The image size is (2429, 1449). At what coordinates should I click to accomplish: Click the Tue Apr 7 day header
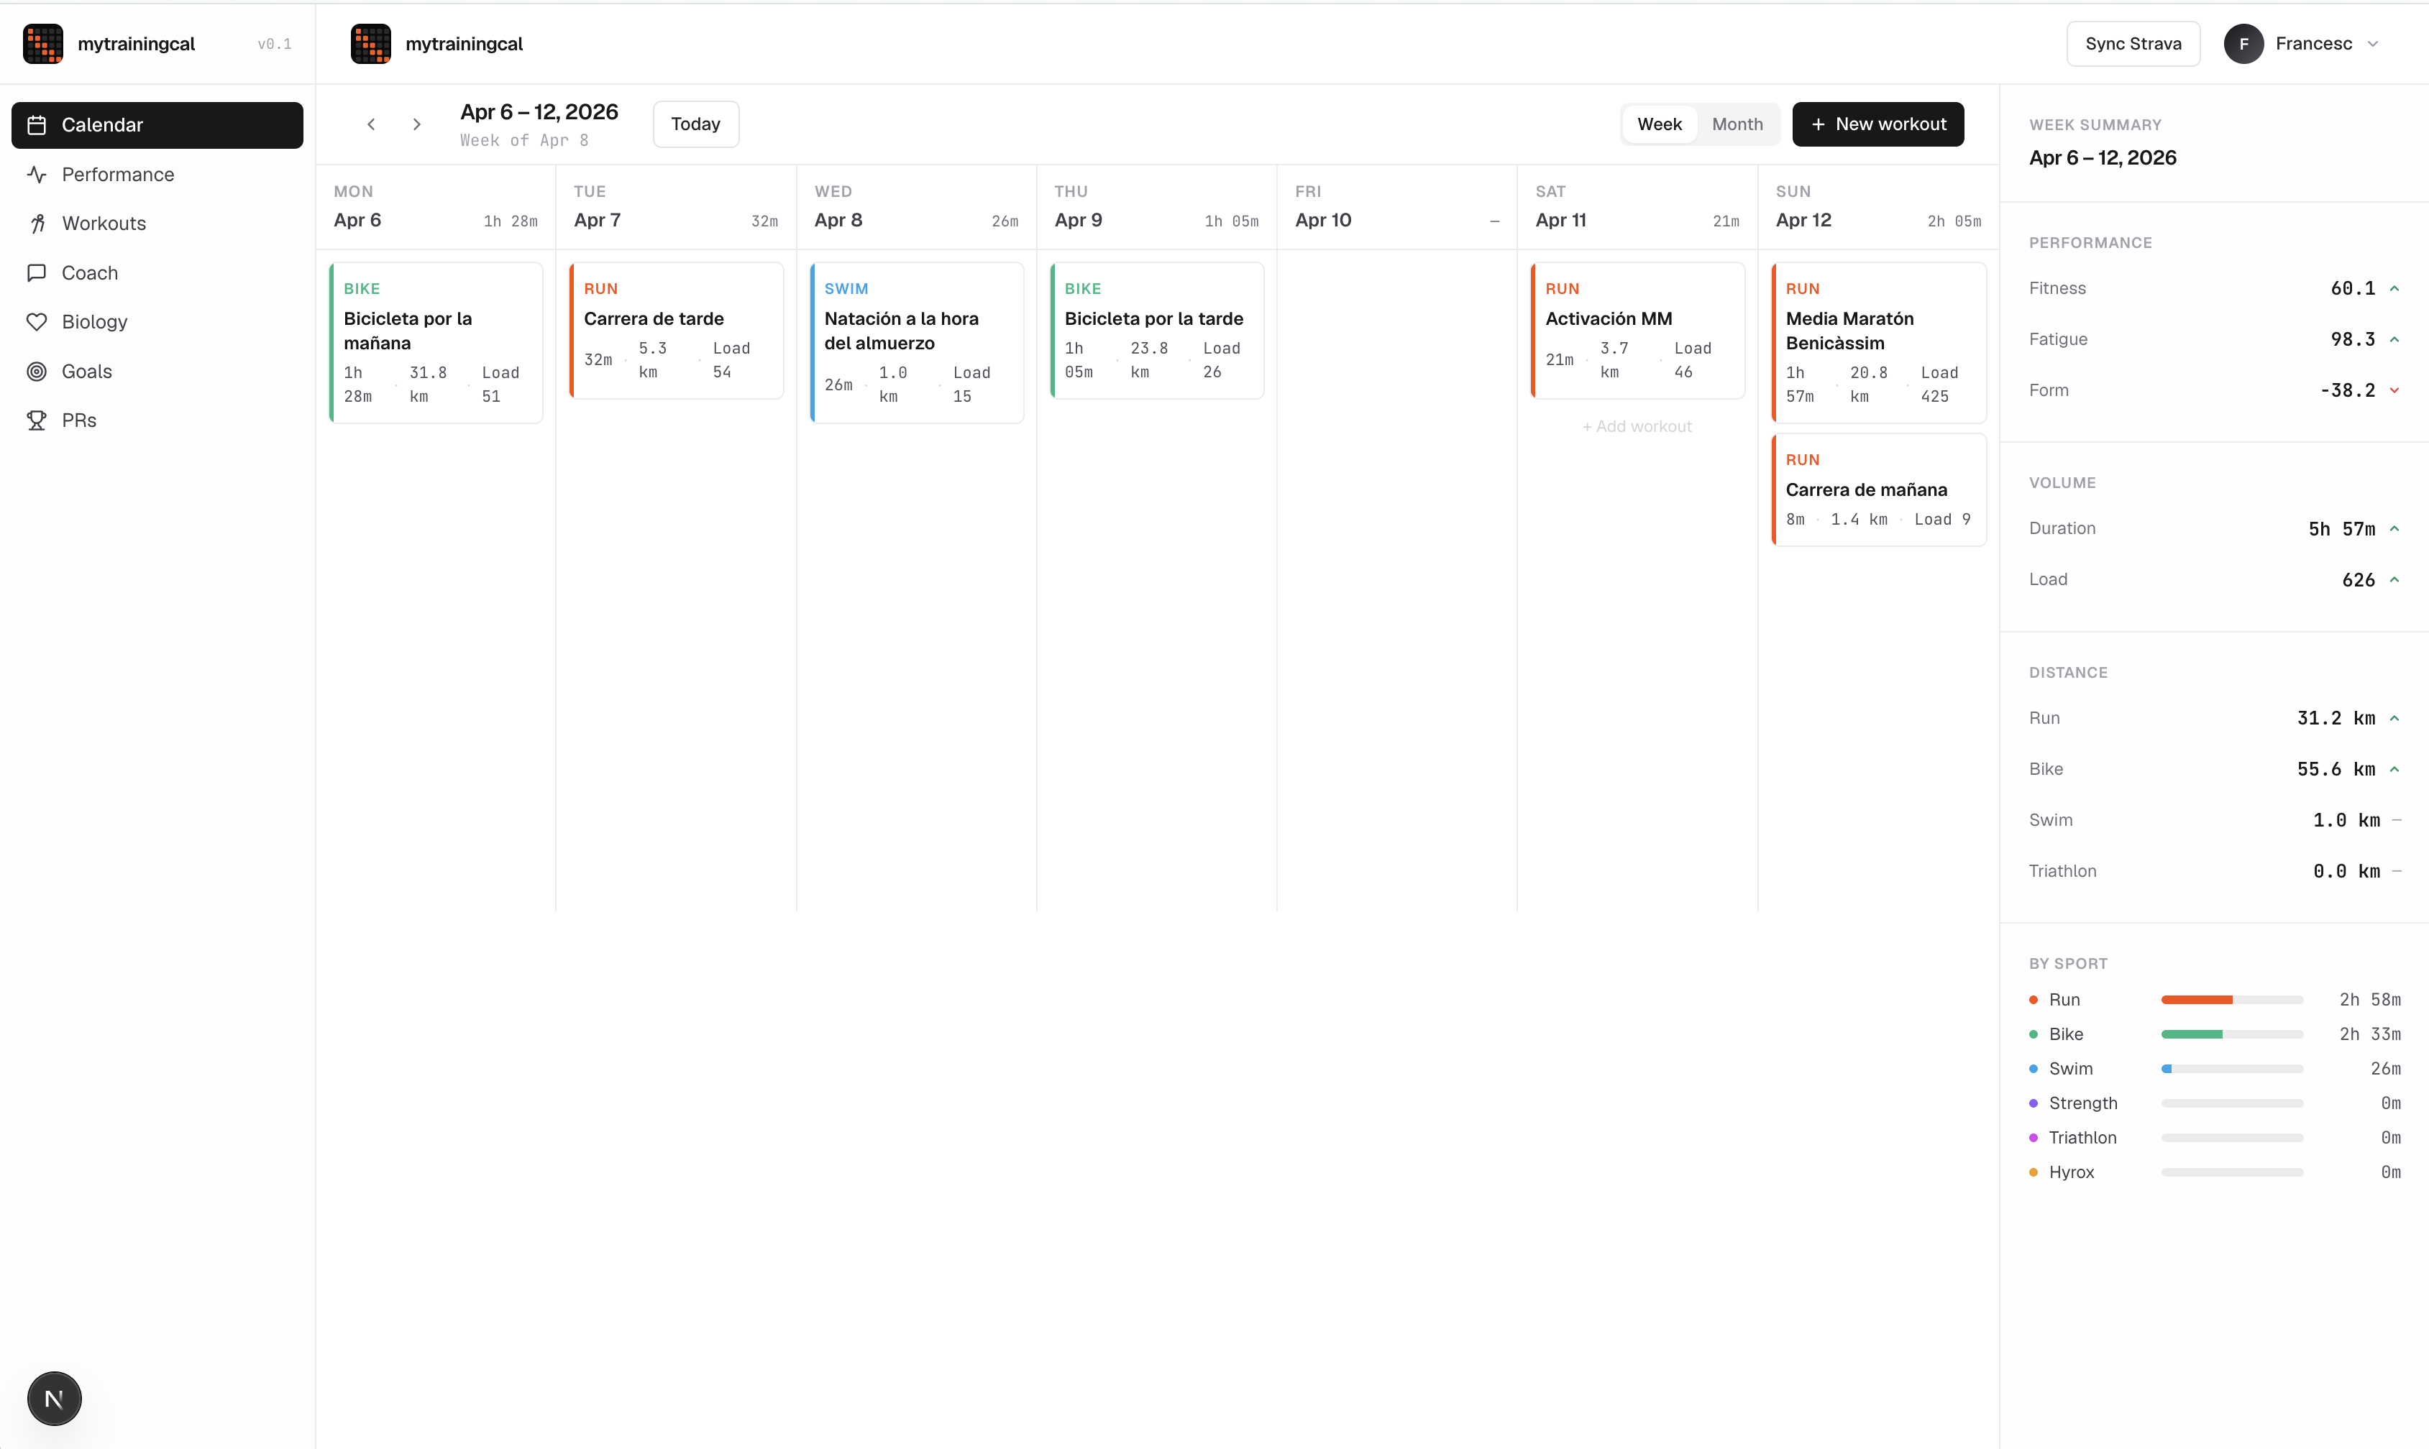676,207
